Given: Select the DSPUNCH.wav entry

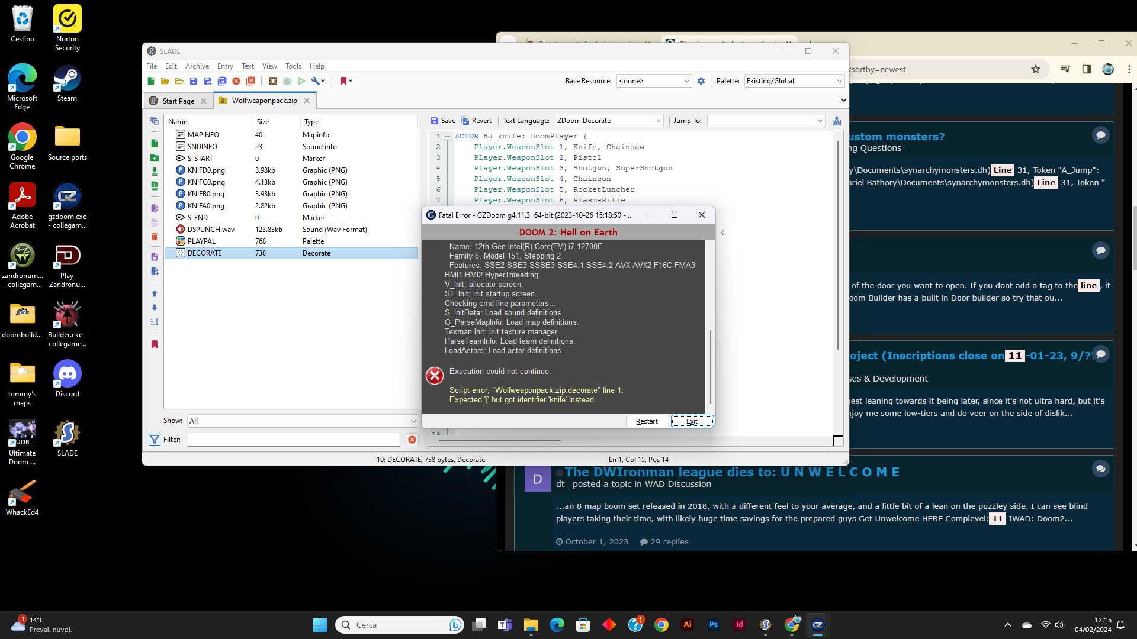Looking at the screenshot, I should point(291,230).
